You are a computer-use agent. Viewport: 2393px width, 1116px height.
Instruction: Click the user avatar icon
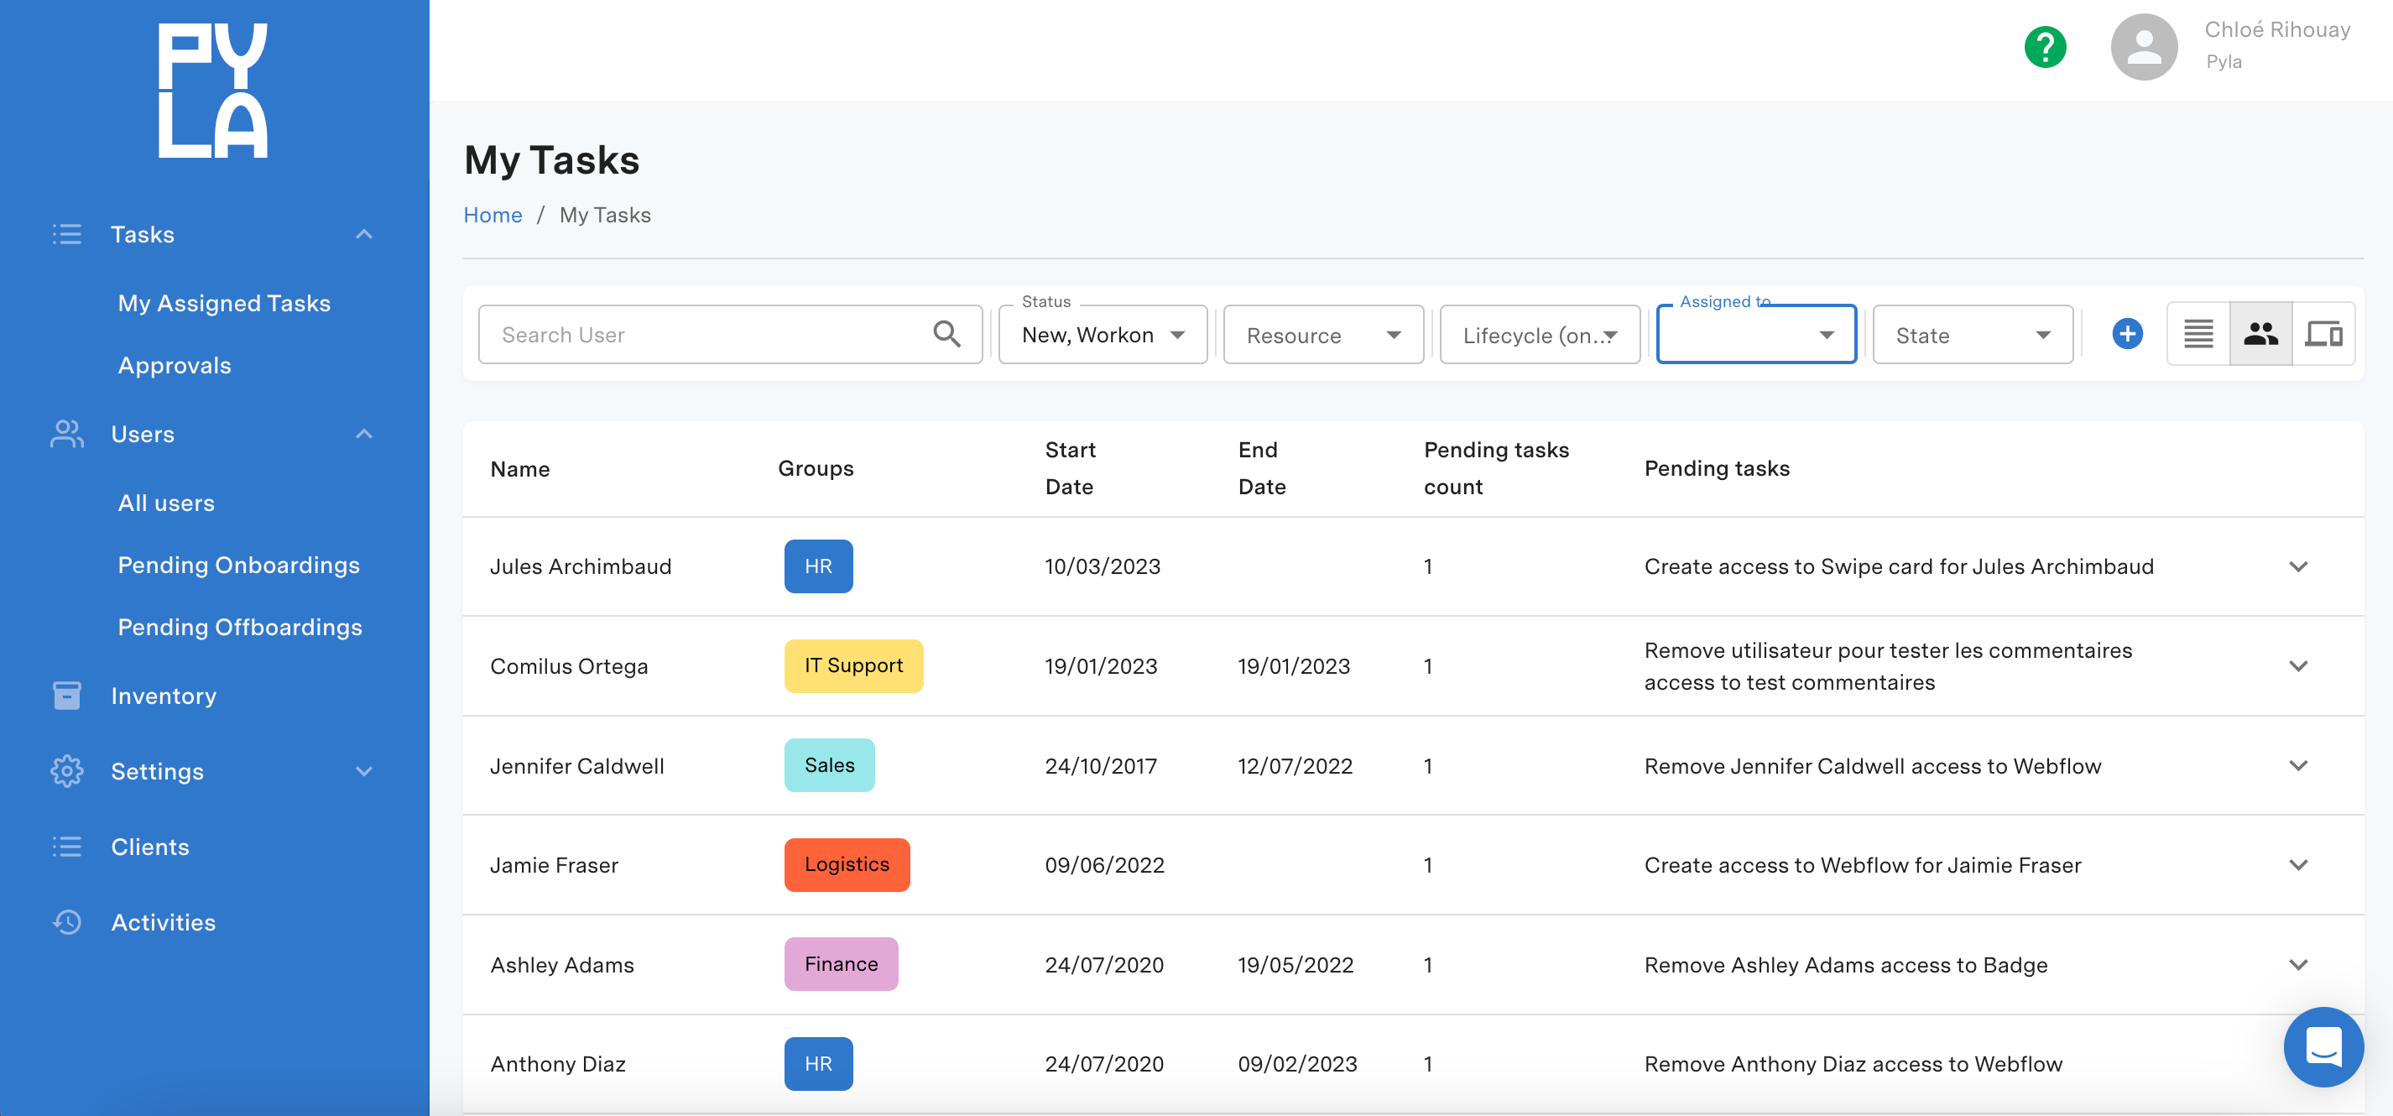coord(2143,46)
